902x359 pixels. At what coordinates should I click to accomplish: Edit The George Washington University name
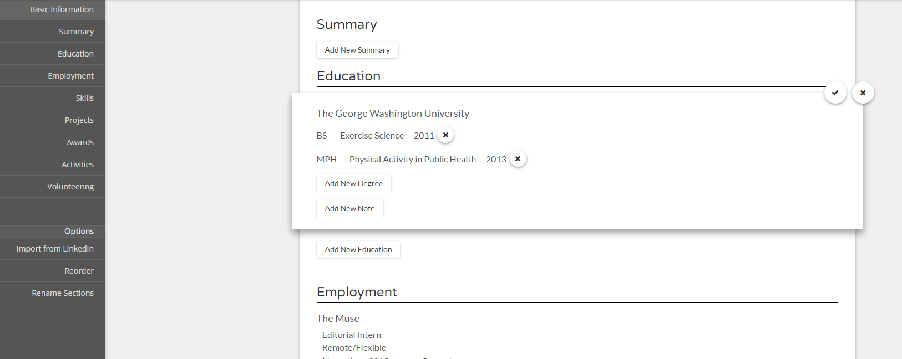pos(393,114)
